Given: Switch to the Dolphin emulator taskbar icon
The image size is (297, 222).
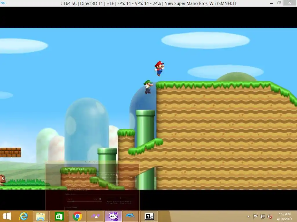Looking at the screenshot, I should (x=131, y=216).
